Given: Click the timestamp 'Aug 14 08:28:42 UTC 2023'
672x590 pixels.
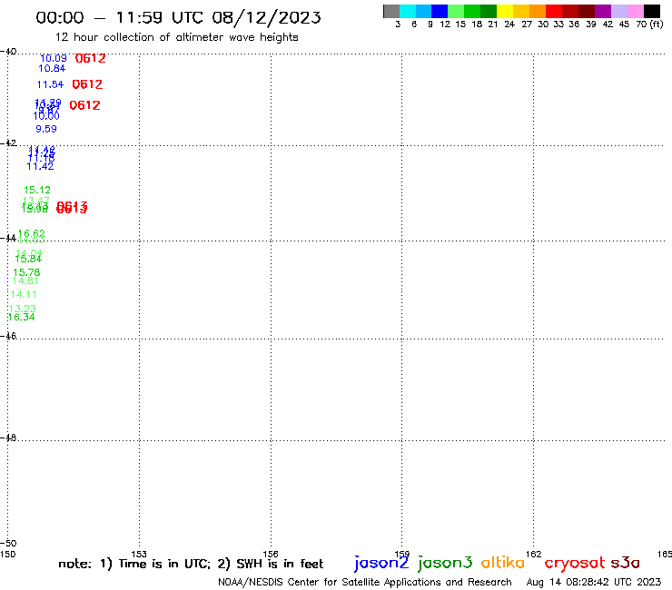Looking at the screenshot, I should (594, 582).
